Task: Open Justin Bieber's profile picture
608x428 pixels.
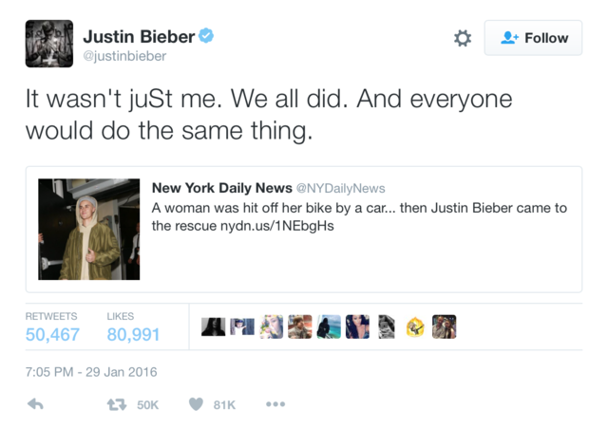Action: [48, 44]
